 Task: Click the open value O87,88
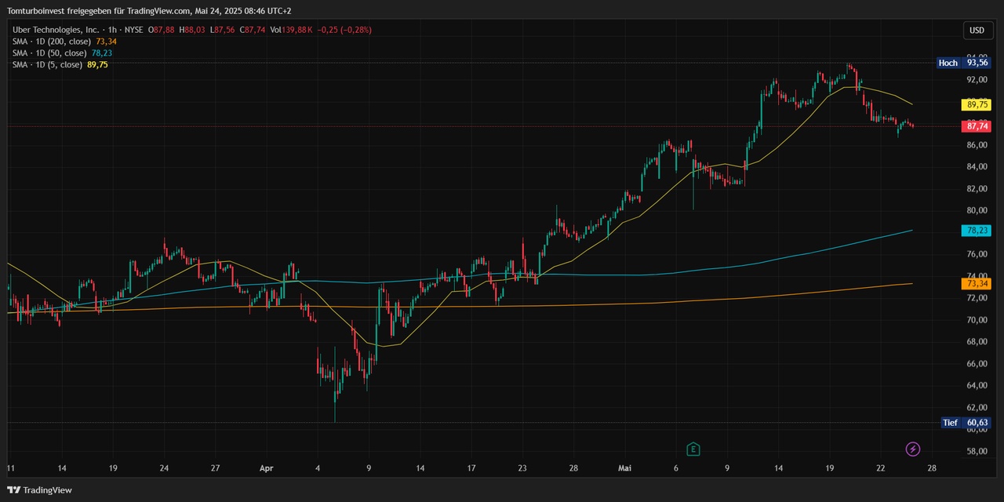162,30
